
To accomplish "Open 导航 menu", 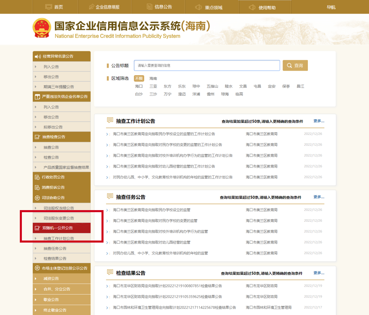I will (331, 7).
